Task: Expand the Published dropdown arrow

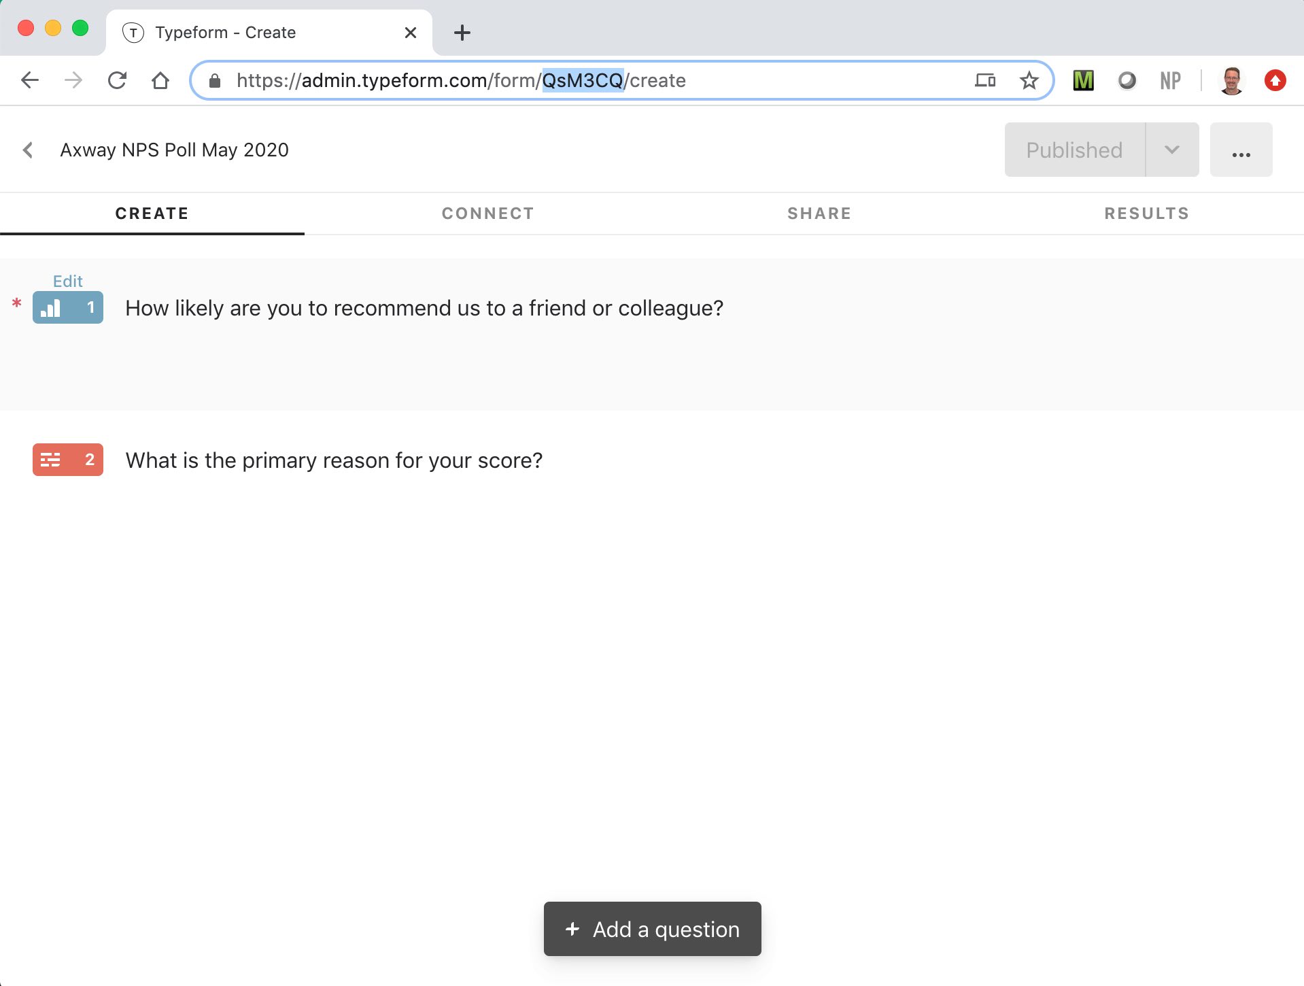Action: pos(1172,150)
